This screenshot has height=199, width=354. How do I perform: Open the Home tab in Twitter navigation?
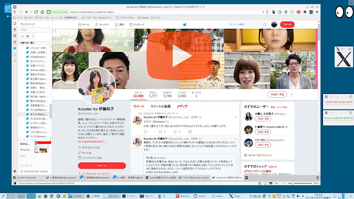(x=84, y=24)
